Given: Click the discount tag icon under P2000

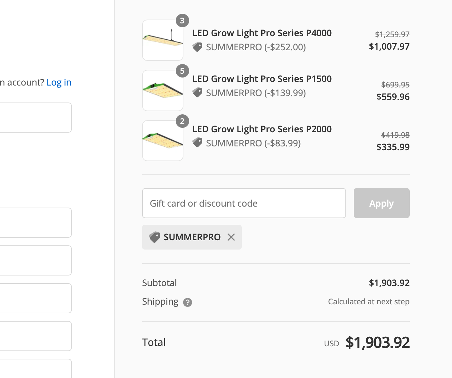Looking at the screenshot, I should click(x=198, y=143).
